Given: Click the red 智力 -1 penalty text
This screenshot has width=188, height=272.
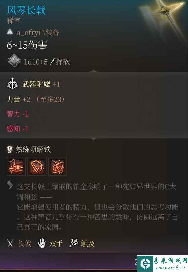Looking at the screenshot, I should click(18, 114).
